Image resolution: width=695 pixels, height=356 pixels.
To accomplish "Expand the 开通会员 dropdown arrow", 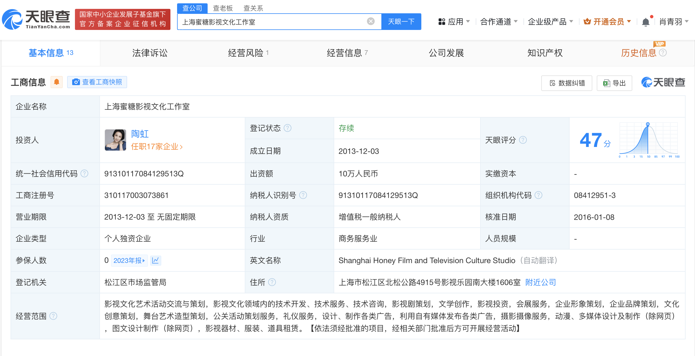I will click(x=629, y=21).
